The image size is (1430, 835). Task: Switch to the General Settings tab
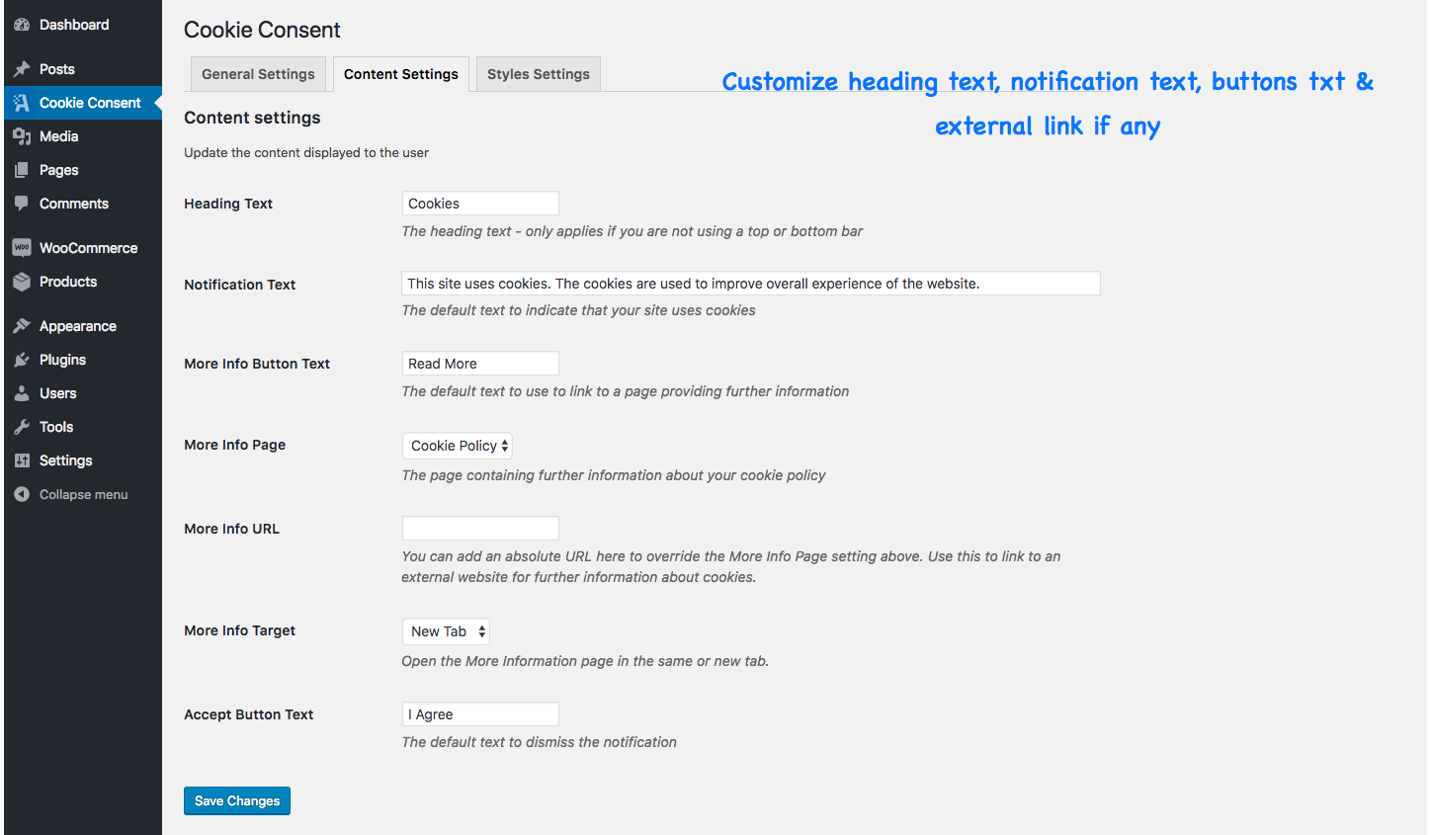click(x=258, y=74)
